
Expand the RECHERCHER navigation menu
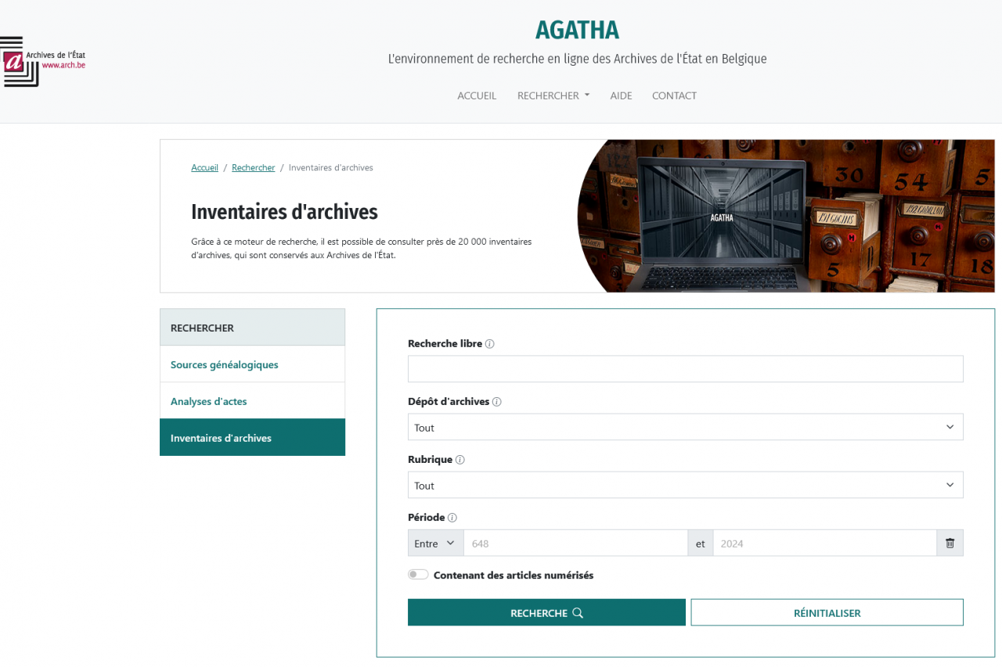[553, 95]
